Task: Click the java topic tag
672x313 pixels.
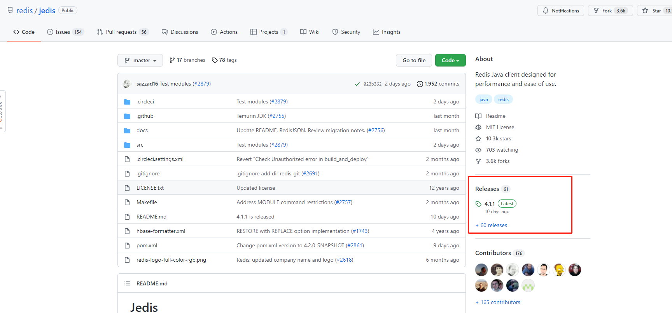Action: click(x=483, y=100)
